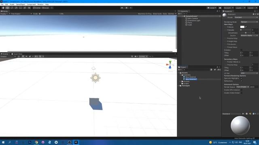Click the Step frame button
259x145 pixels.
tap(131, 8)
